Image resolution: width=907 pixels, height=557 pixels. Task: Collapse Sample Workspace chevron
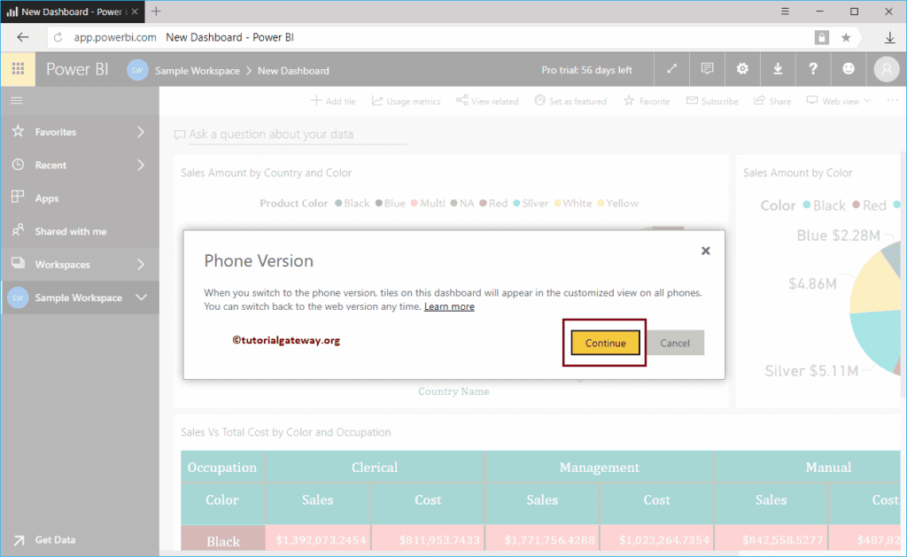141,298
